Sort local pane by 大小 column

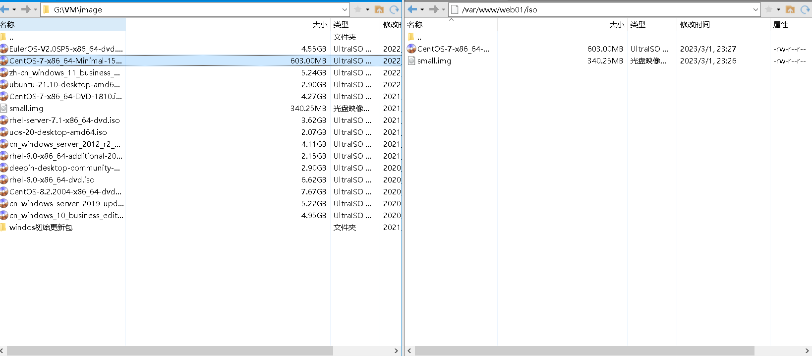228,24
